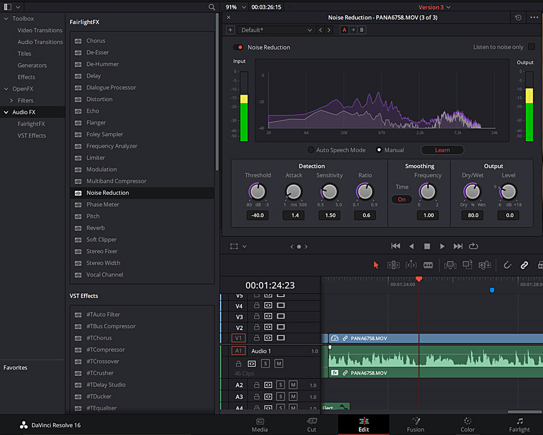
Task: Open the panel layout dropdown arrow
Action: click(x=18, y=7)
